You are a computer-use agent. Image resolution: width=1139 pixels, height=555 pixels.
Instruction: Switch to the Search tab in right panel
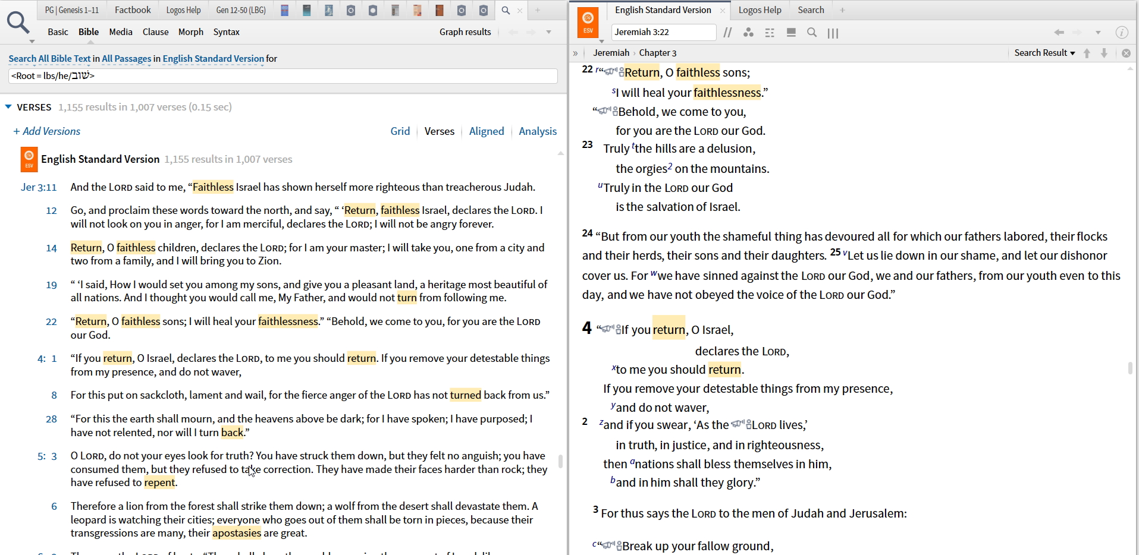811,10
